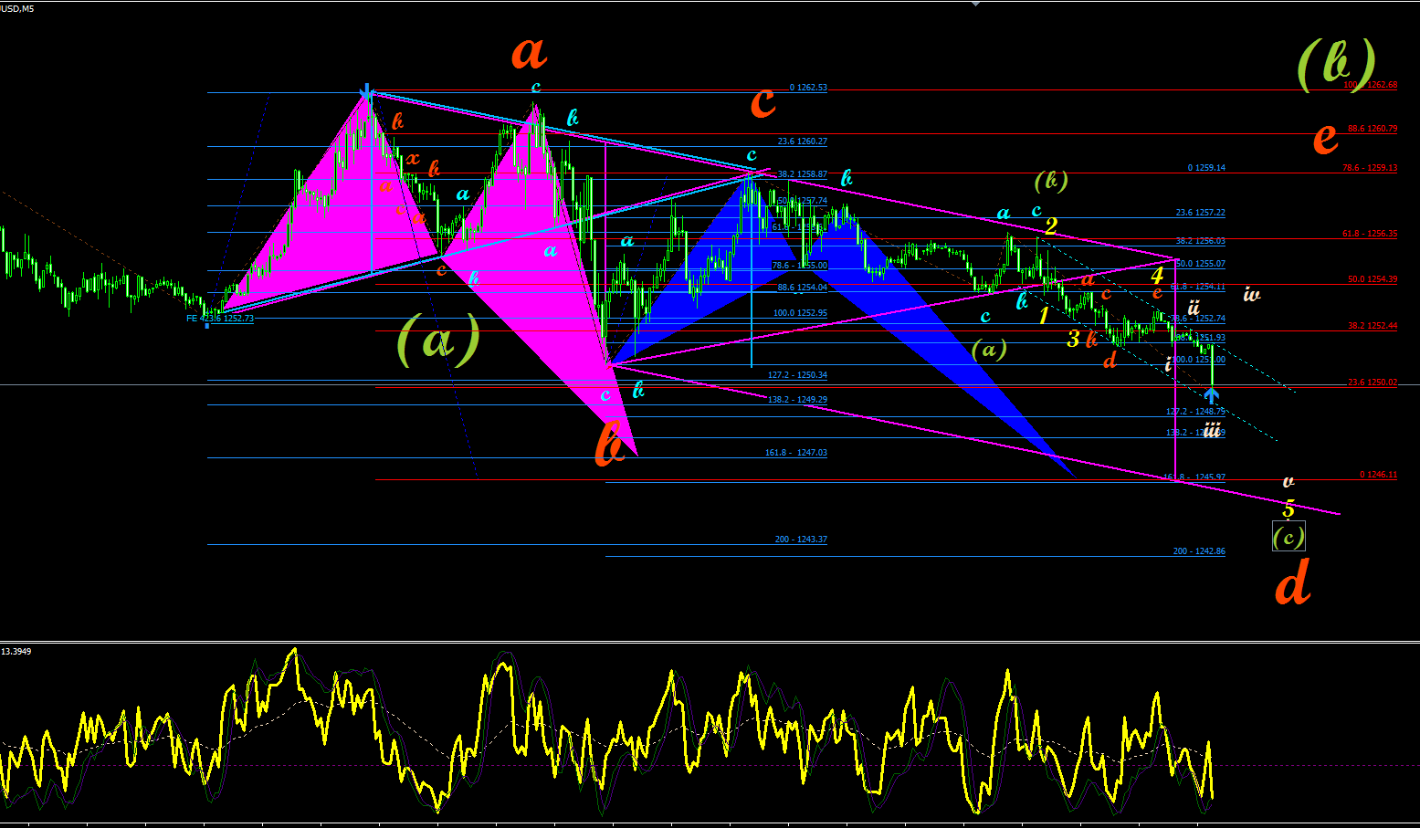Click the yellow "2" wave label
The width and height of the screenshot is (1420, 828).
pyautogui.click(x=1051, y=225)
